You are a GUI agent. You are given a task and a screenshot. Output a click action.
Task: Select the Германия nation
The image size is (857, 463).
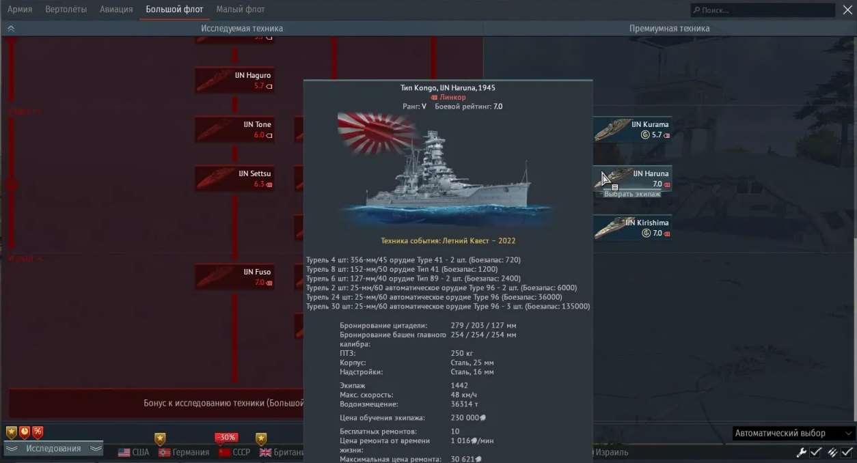(x=184, y=452)
